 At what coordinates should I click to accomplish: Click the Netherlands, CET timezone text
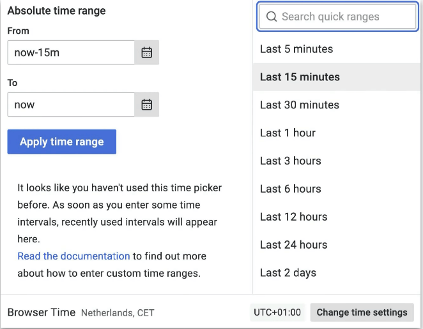(x=118, y=313)
